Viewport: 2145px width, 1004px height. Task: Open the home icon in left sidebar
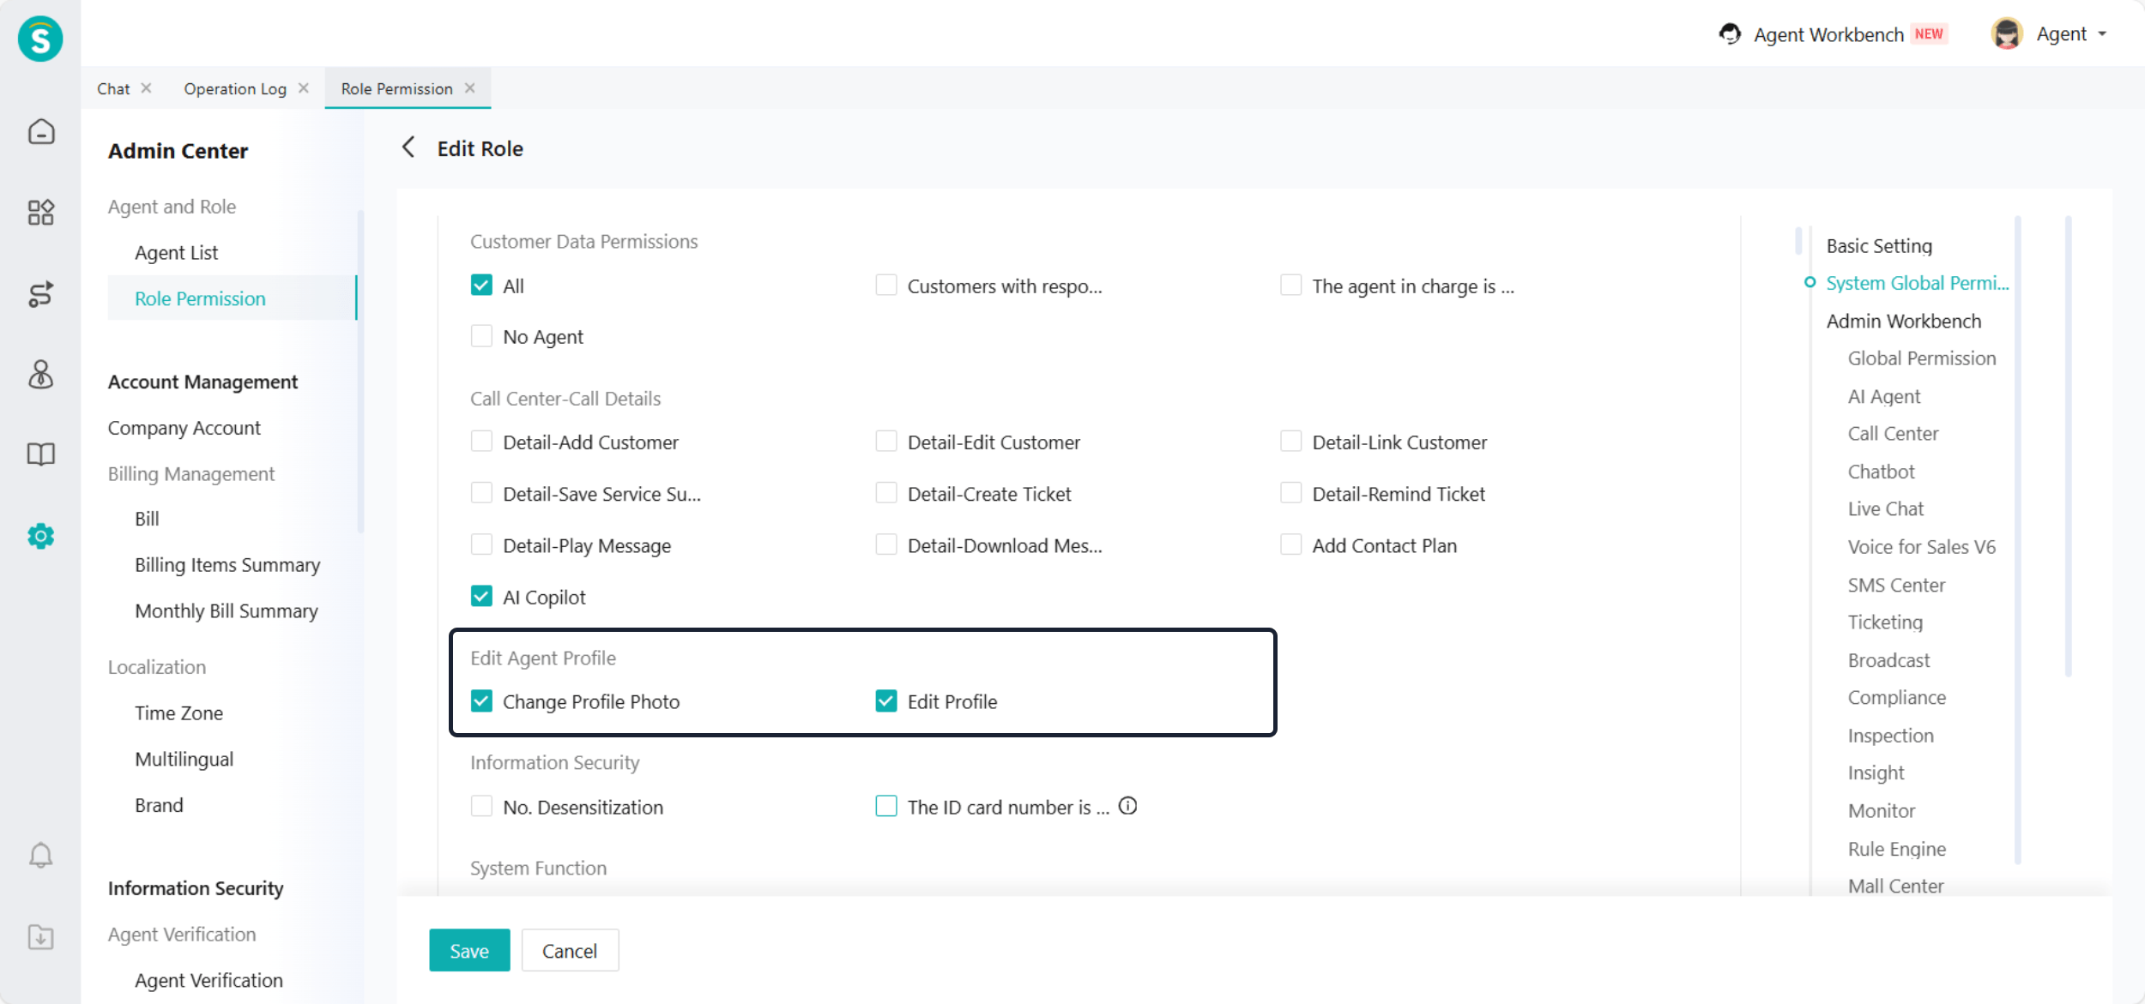tap(40, 132)
